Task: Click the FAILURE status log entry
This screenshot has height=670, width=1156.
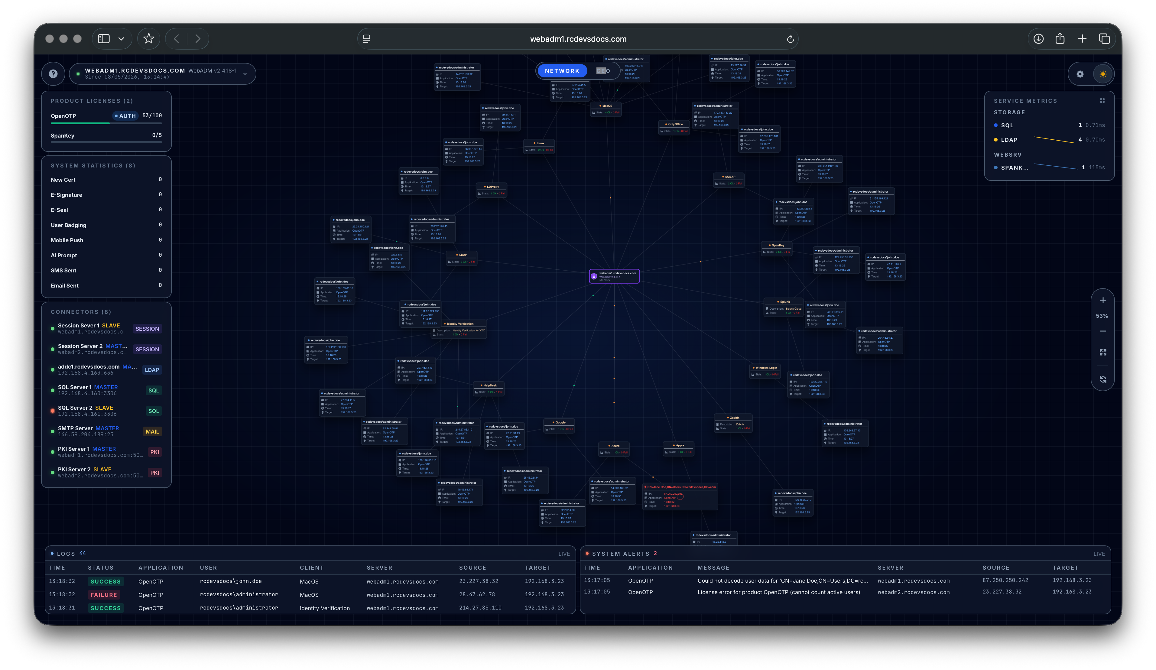Action: coord(104,595)
